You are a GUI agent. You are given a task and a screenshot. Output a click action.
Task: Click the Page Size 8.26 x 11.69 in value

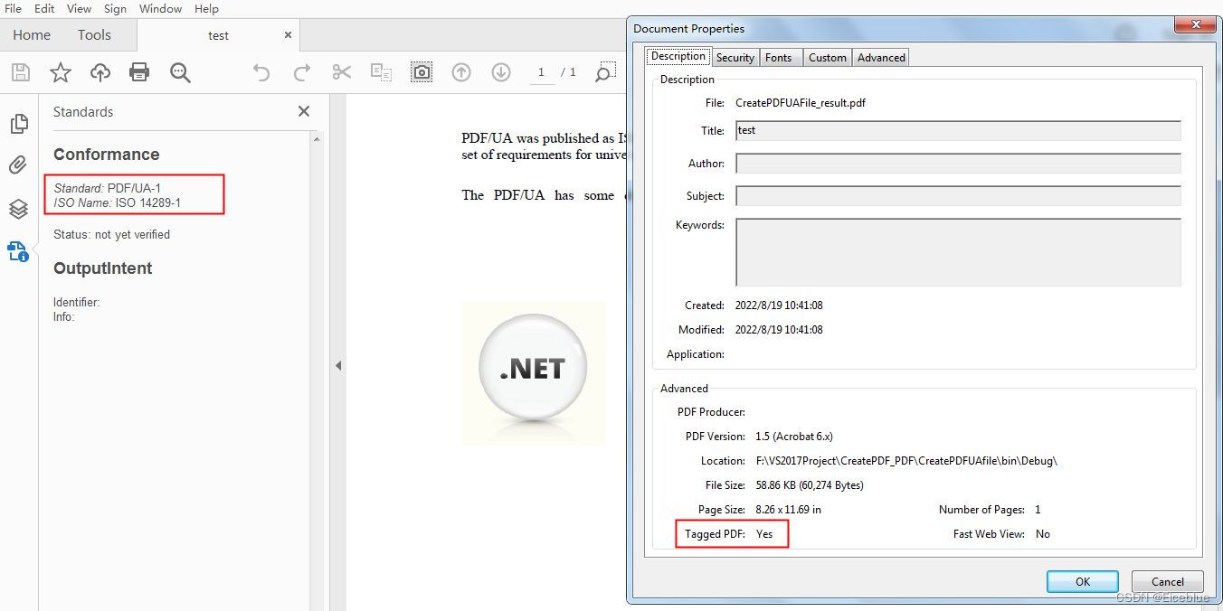(x=788, y=510)
